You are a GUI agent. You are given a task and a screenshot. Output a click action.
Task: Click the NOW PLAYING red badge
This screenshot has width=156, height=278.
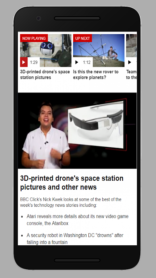click(x=34, y=38)
